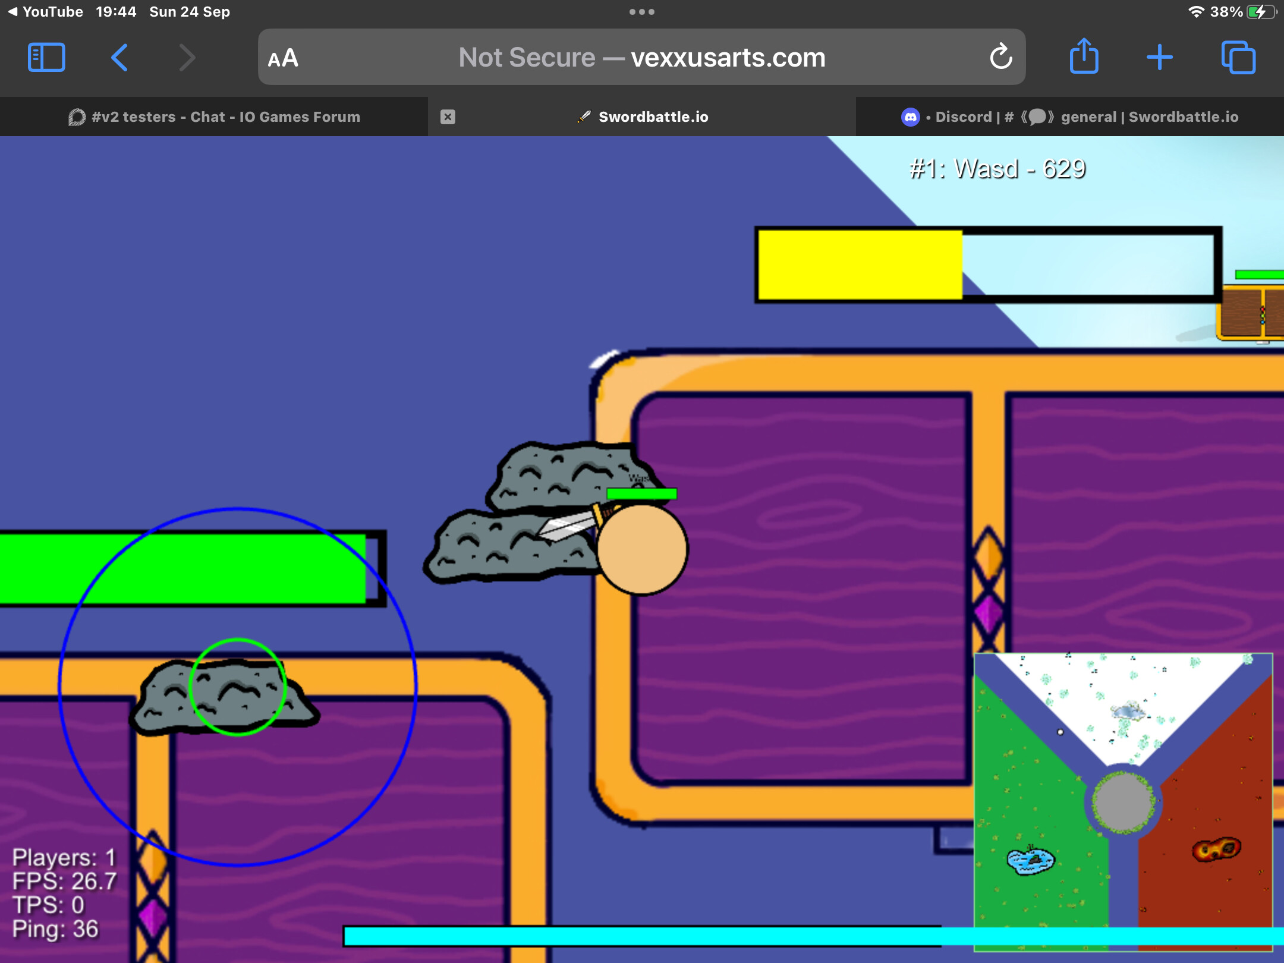Click the forward navigation arrow
Screen dimensions: 1284x963
coord(187,58)
